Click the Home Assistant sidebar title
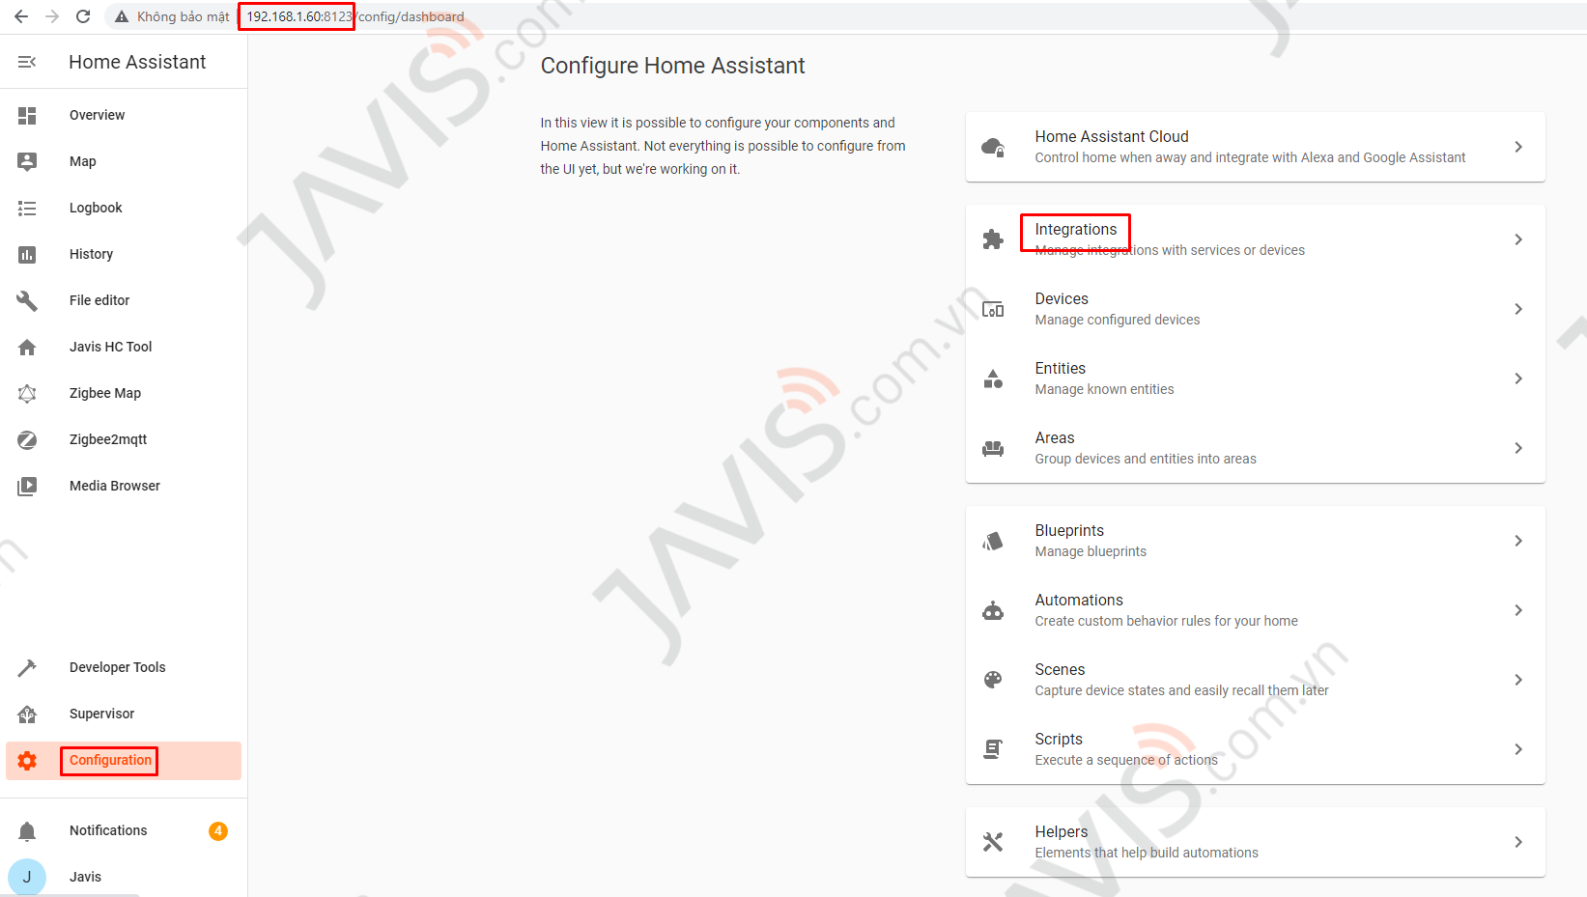The width and height of the screenshot is (1587, 897). click(x=137, y=62)
